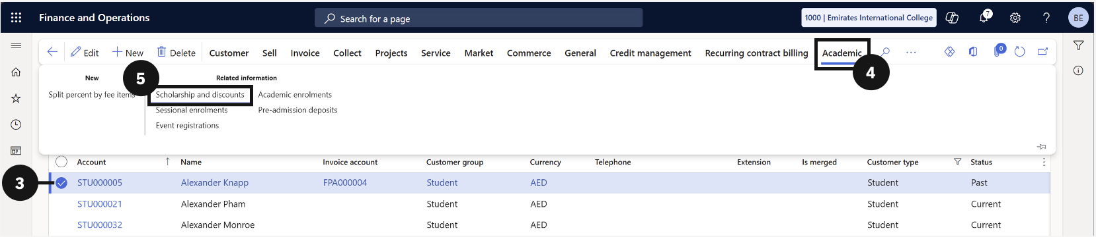Click the Account column header
The width and height of the screenshot is (1096, 237).
click(91, 162)
